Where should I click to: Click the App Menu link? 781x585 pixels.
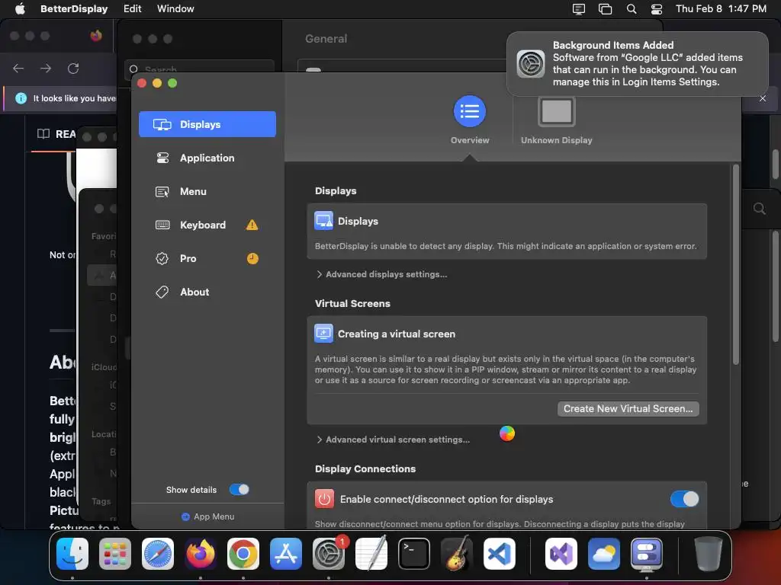click(207, 517)
